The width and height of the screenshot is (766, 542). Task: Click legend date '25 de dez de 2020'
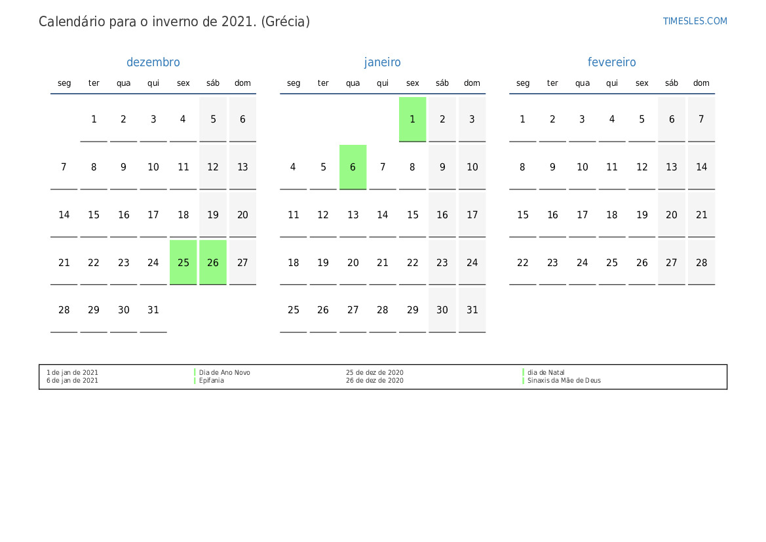click(x=375, y=372)
